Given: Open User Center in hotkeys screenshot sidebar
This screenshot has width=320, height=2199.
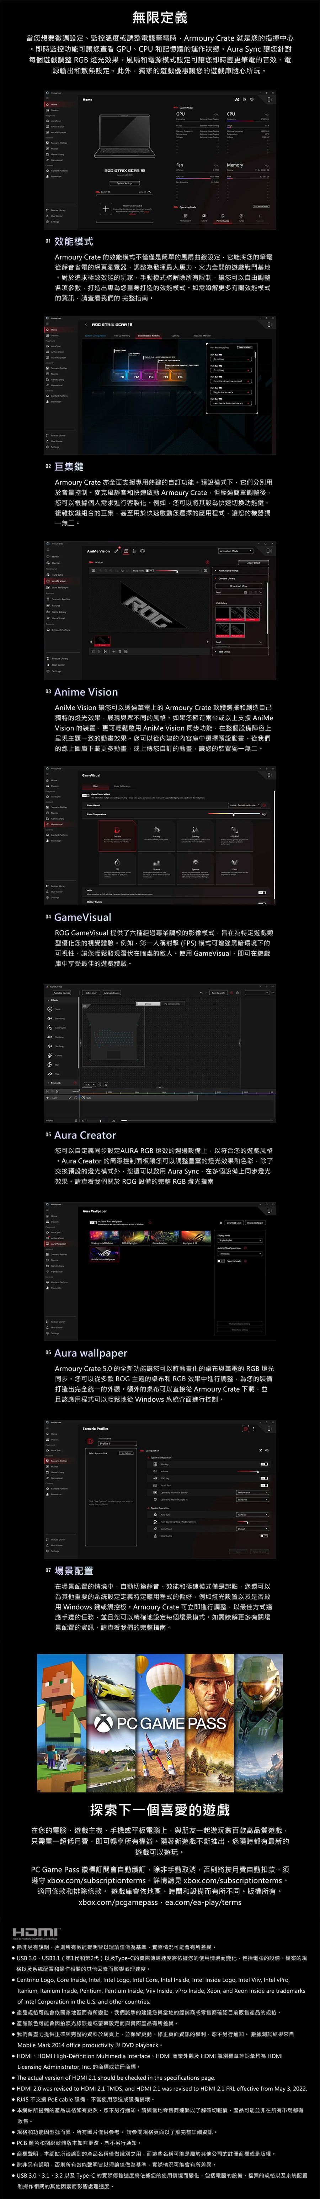Looking at the screenshot, I should tap(56, 441).
